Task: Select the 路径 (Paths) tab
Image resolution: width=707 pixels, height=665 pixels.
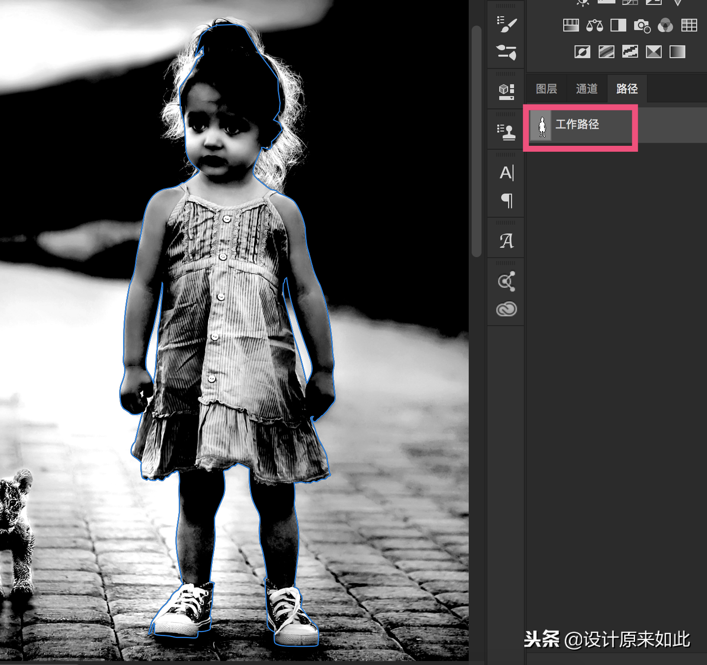Action: click(x=627, y=89)
